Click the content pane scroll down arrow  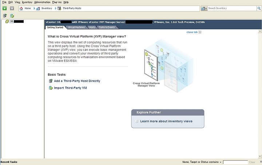click(260, 156)
